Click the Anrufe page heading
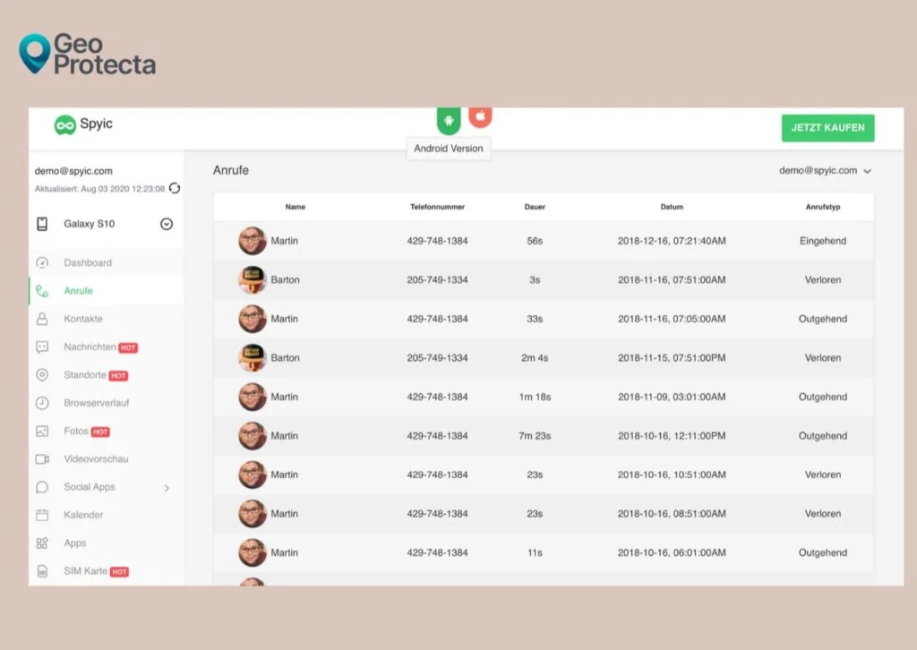Image resolution: width=917 pixels, height=650 pixels. [x=231, y=170]
